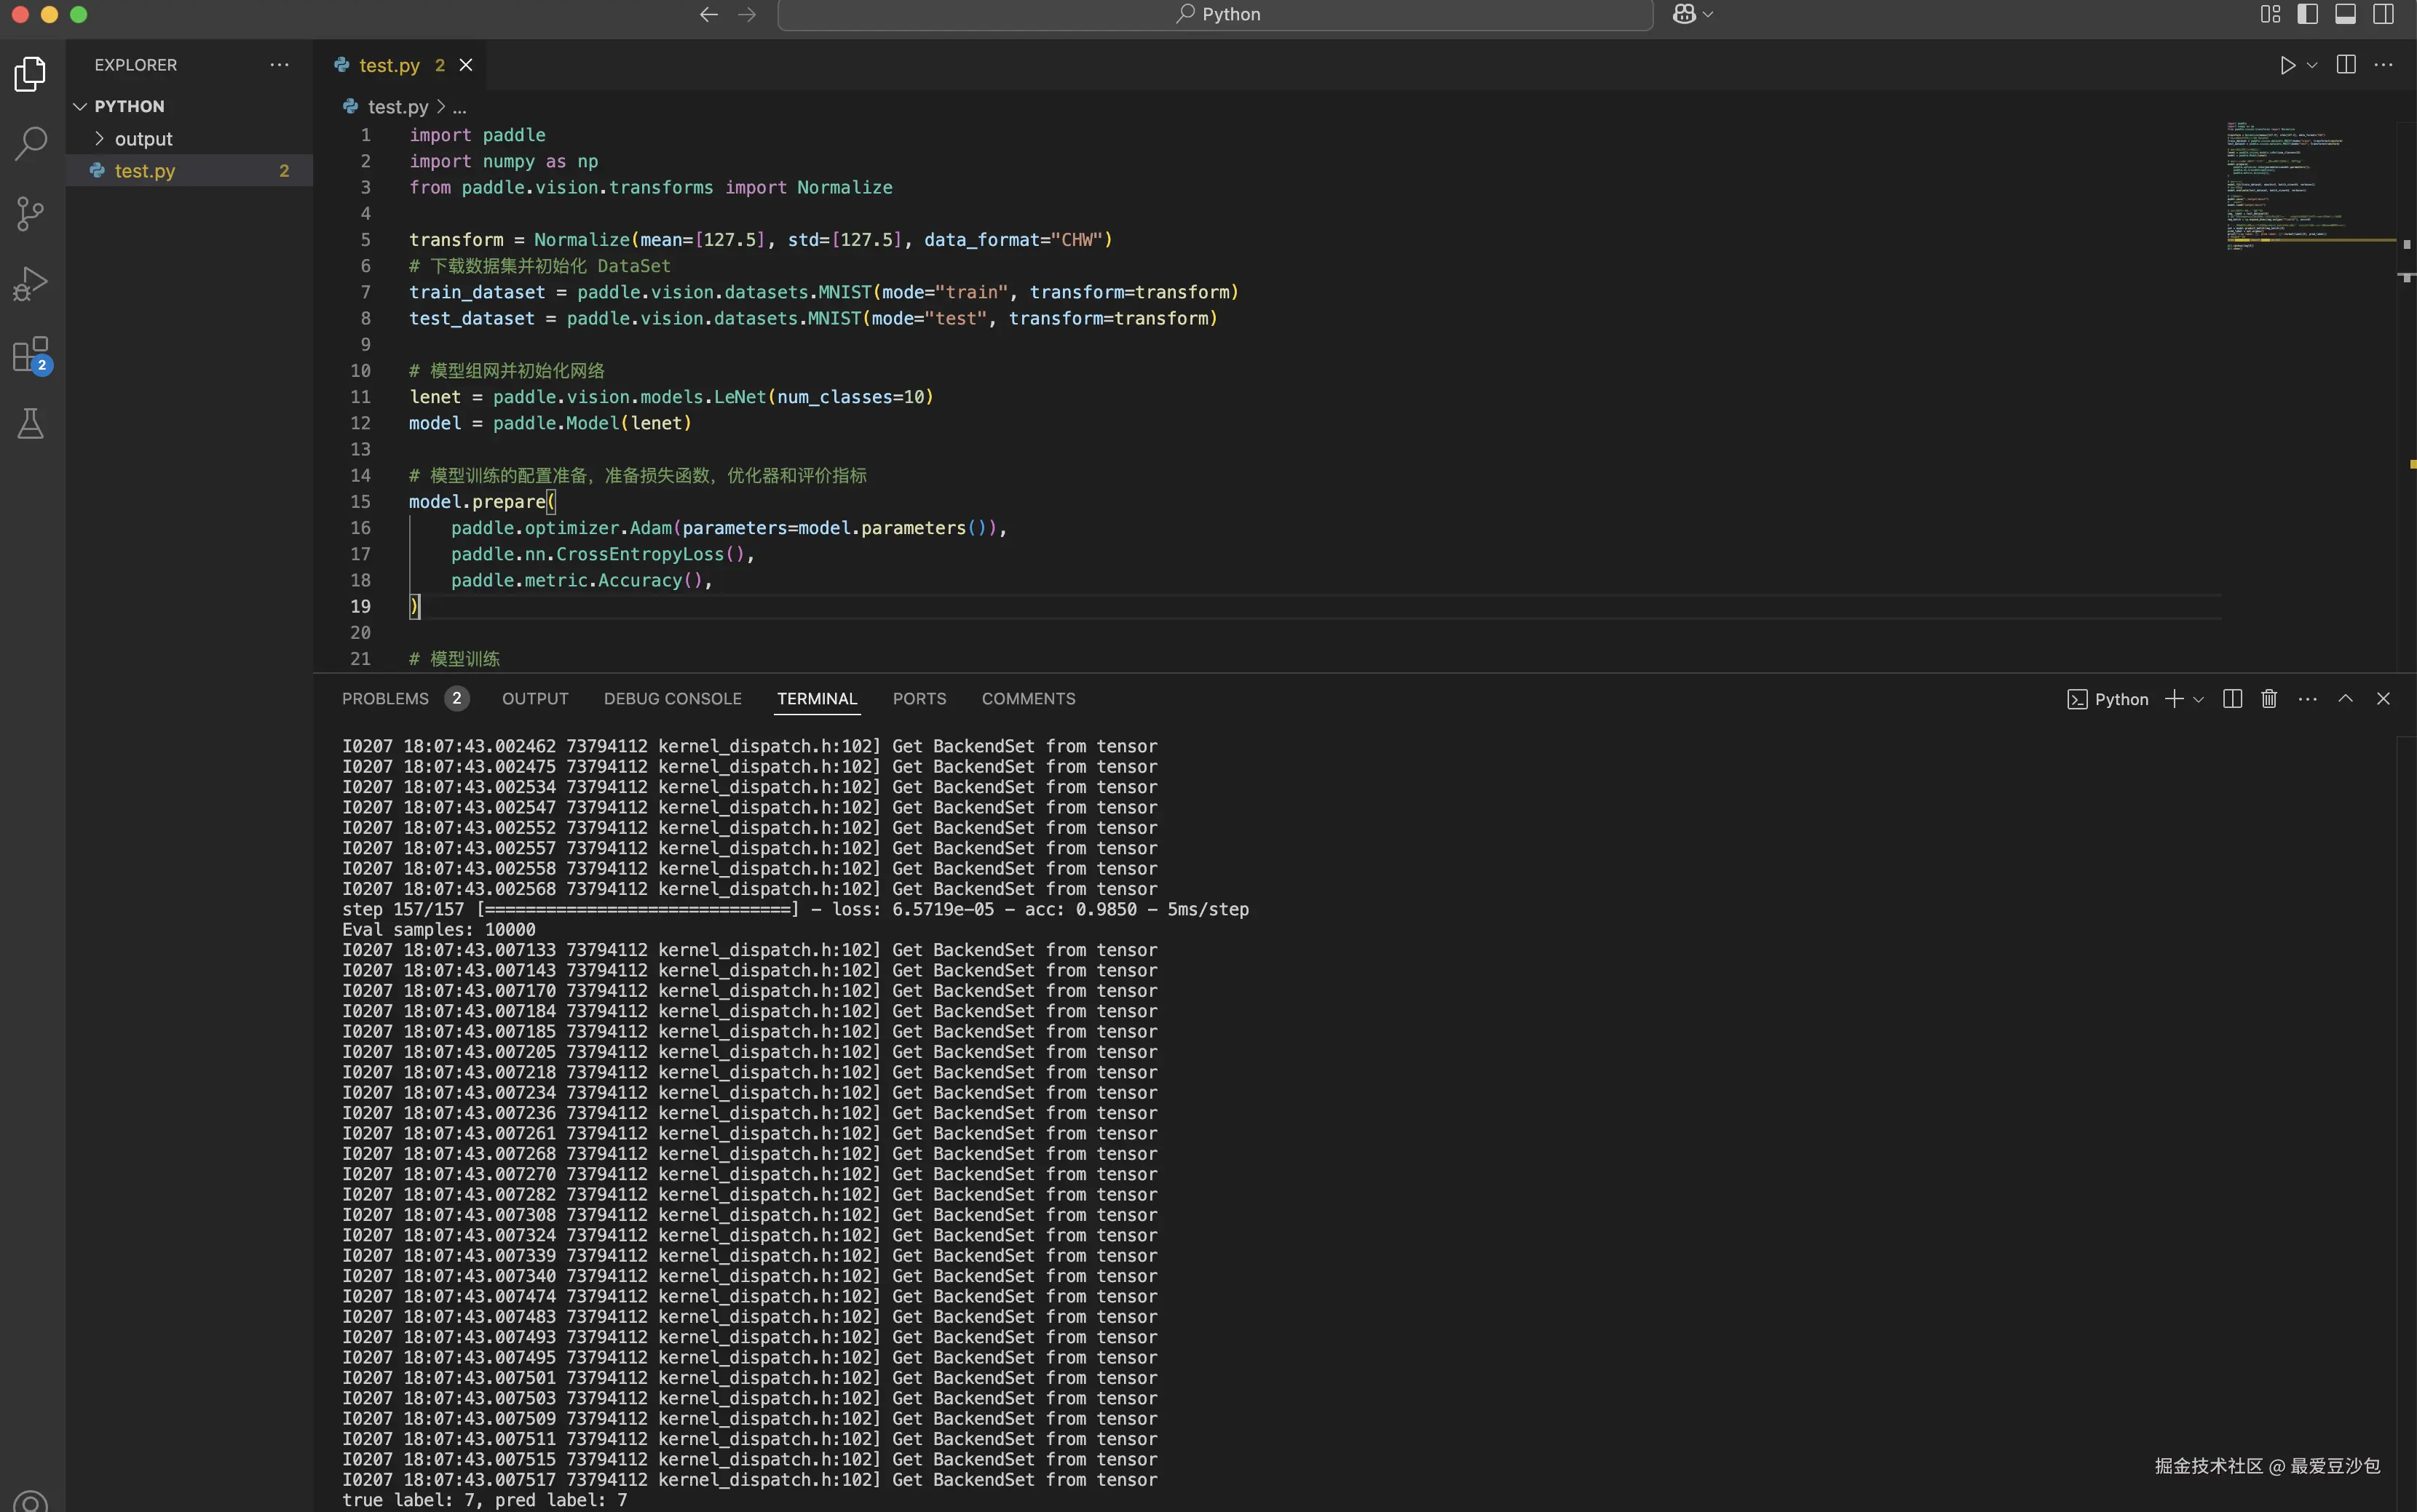The height and width of the screenshot is (1512, 2417).
Task: Split the editor to the right
Action: [x=2346, y=65]
